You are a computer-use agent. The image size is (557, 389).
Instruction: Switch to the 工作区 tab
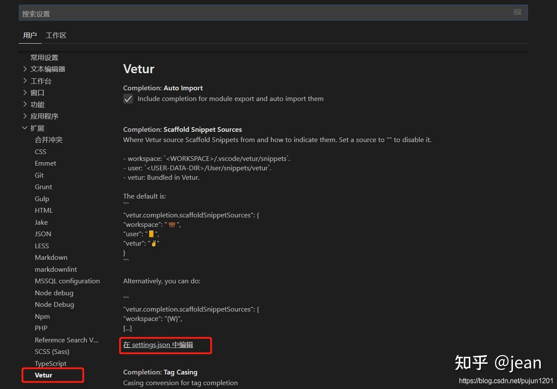coord(56,35)
